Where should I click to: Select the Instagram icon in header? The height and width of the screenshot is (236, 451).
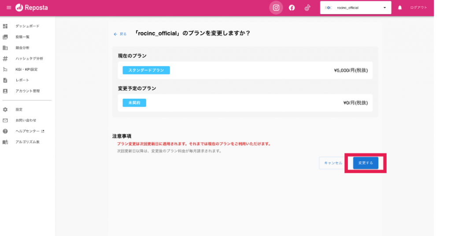(x=276, y=7)
